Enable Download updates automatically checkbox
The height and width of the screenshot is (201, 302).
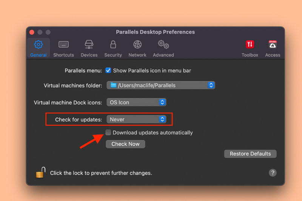[108, 132]
